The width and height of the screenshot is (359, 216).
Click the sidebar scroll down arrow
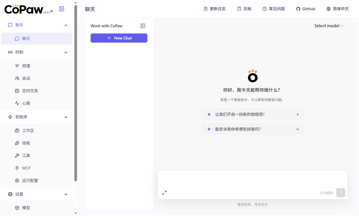[x=76, y=213]
